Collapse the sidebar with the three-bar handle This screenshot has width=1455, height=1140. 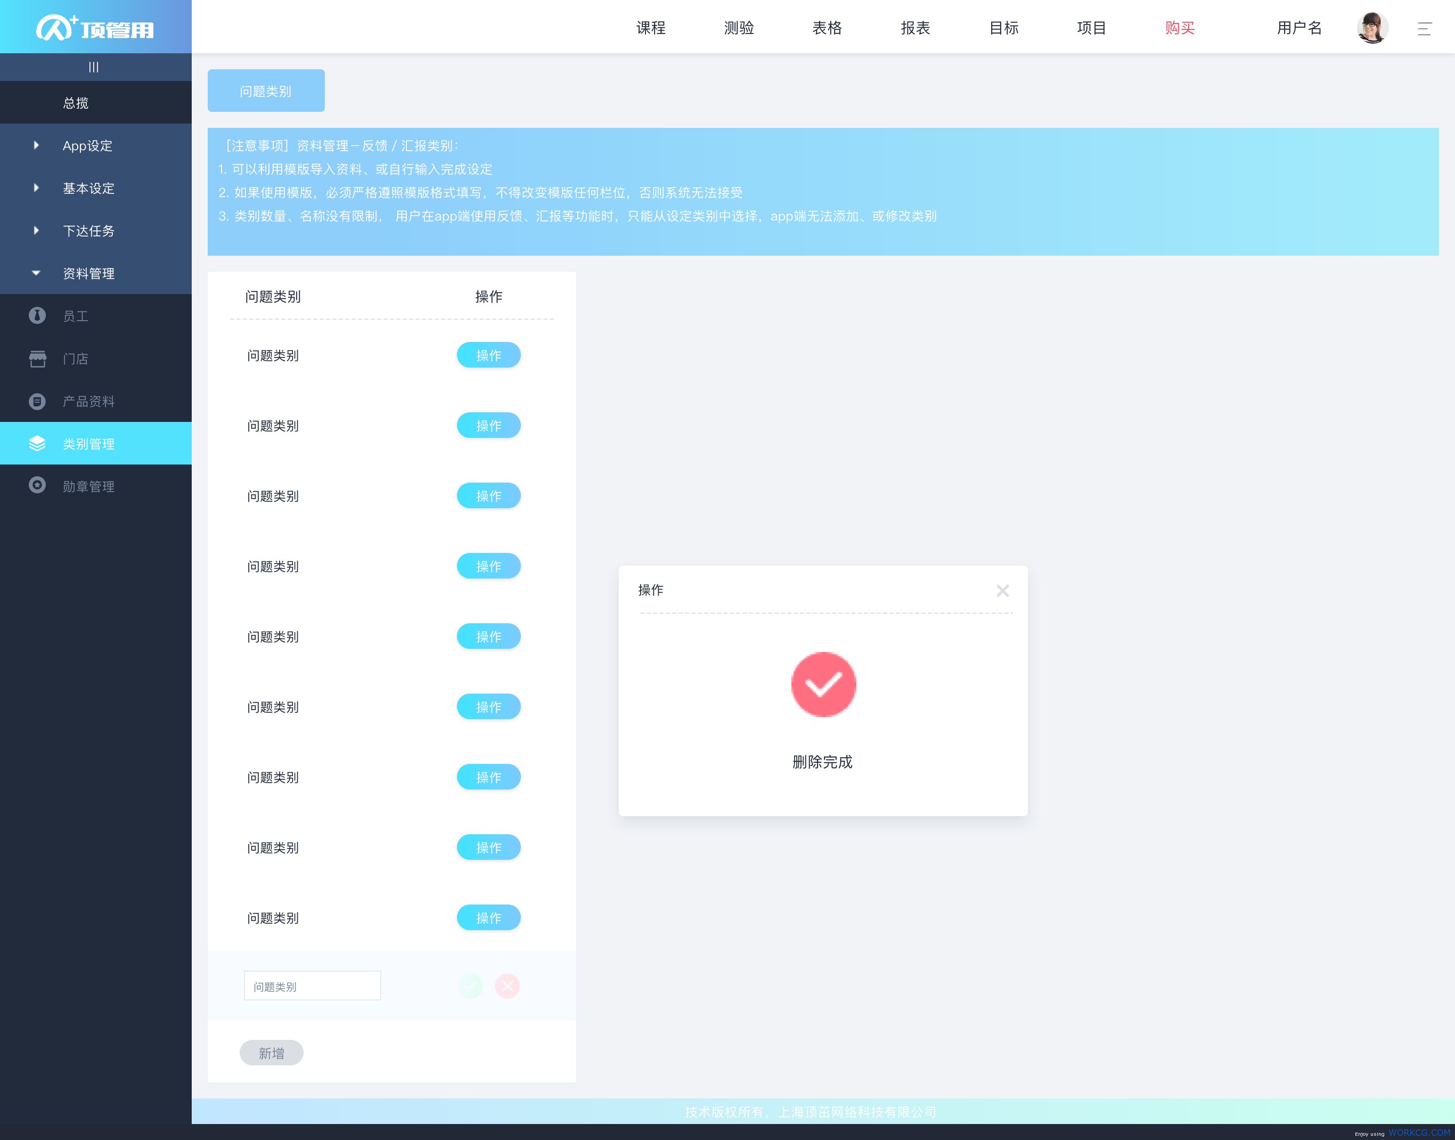tap(94, 67)
